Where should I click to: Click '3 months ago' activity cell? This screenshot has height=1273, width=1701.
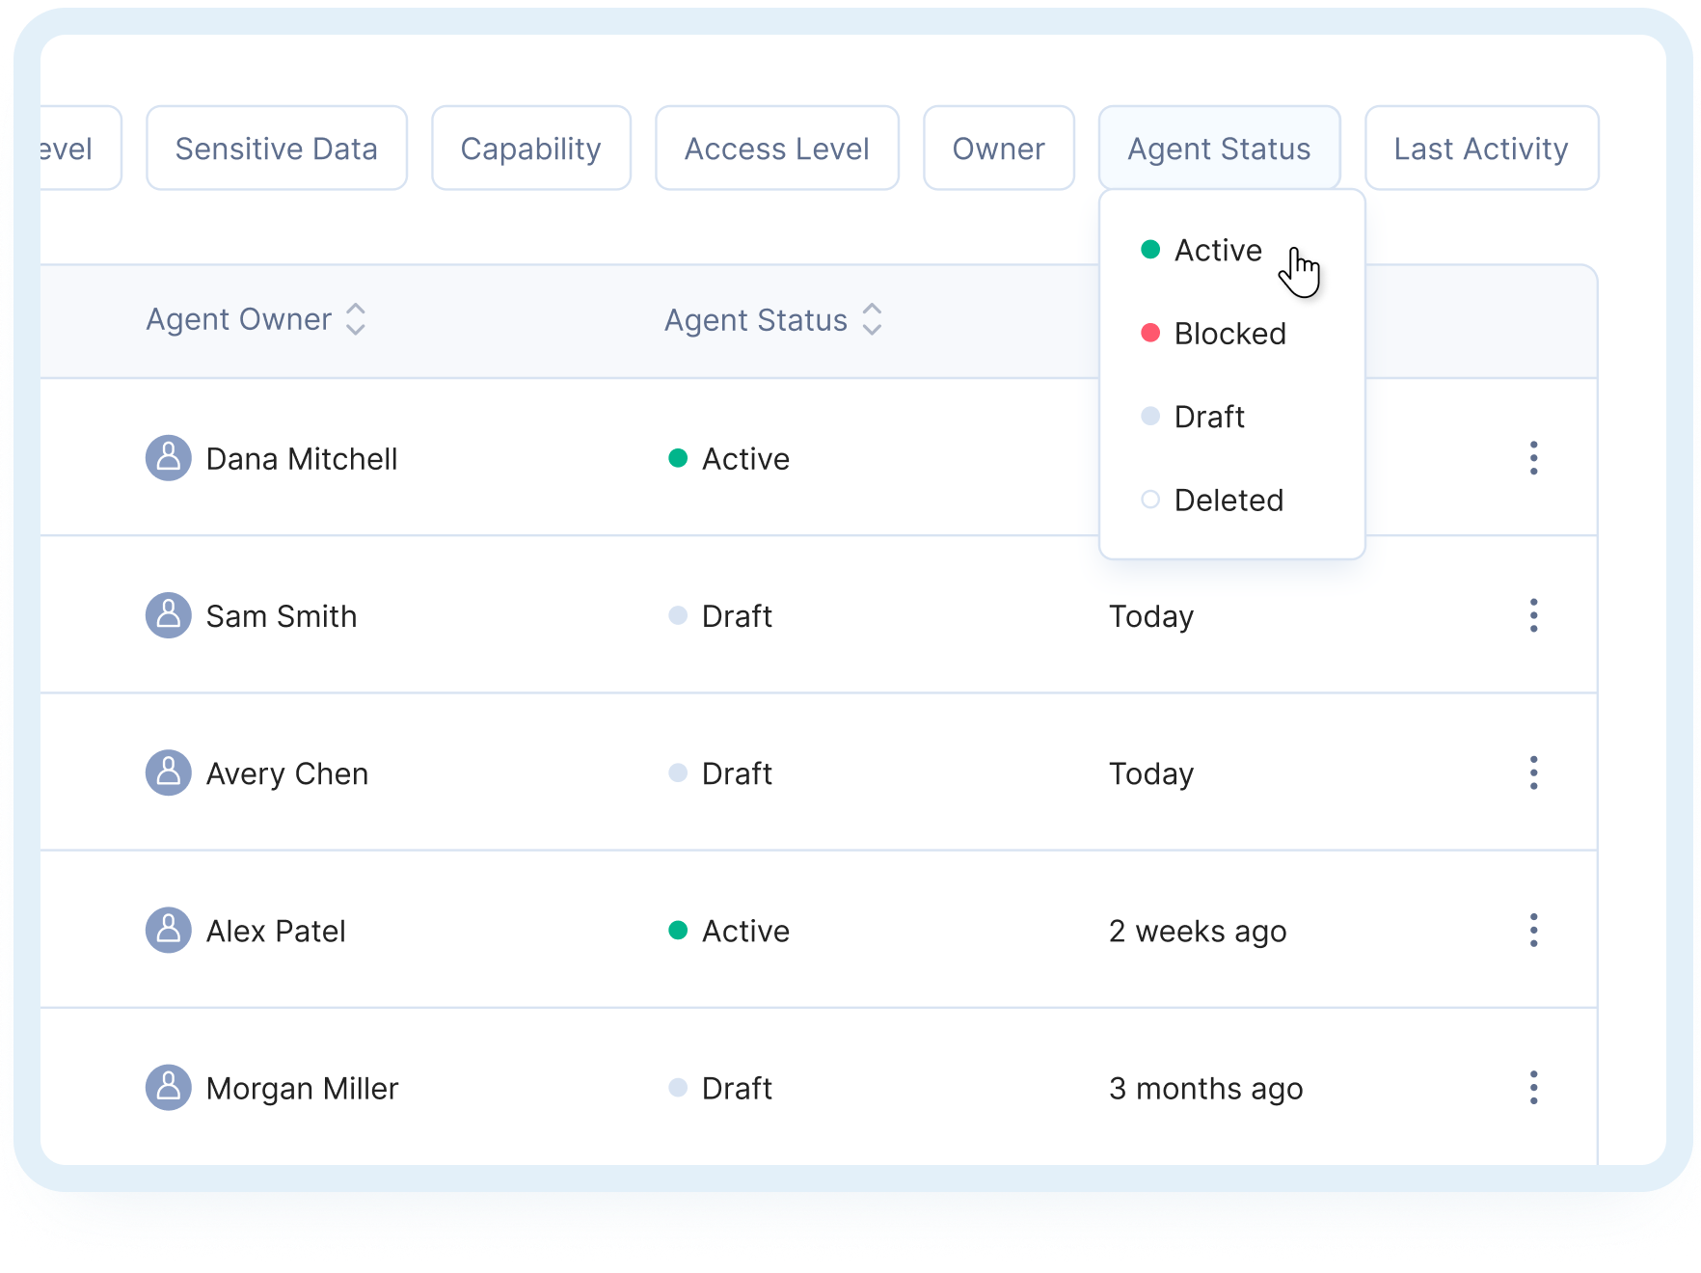(1206, 1087)
